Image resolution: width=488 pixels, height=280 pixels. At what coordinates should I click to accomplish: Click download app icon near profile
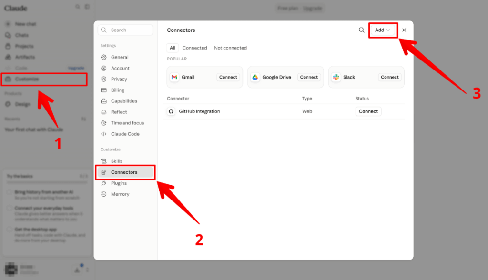(77, 270)
